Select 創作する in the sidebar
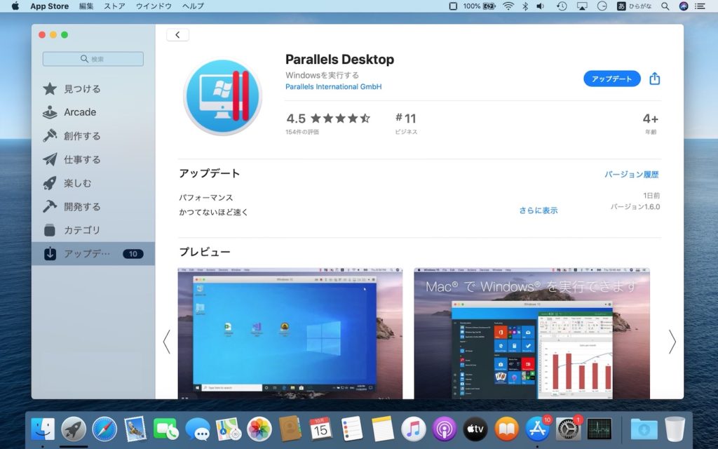718x449 pixels. point(93,136)
